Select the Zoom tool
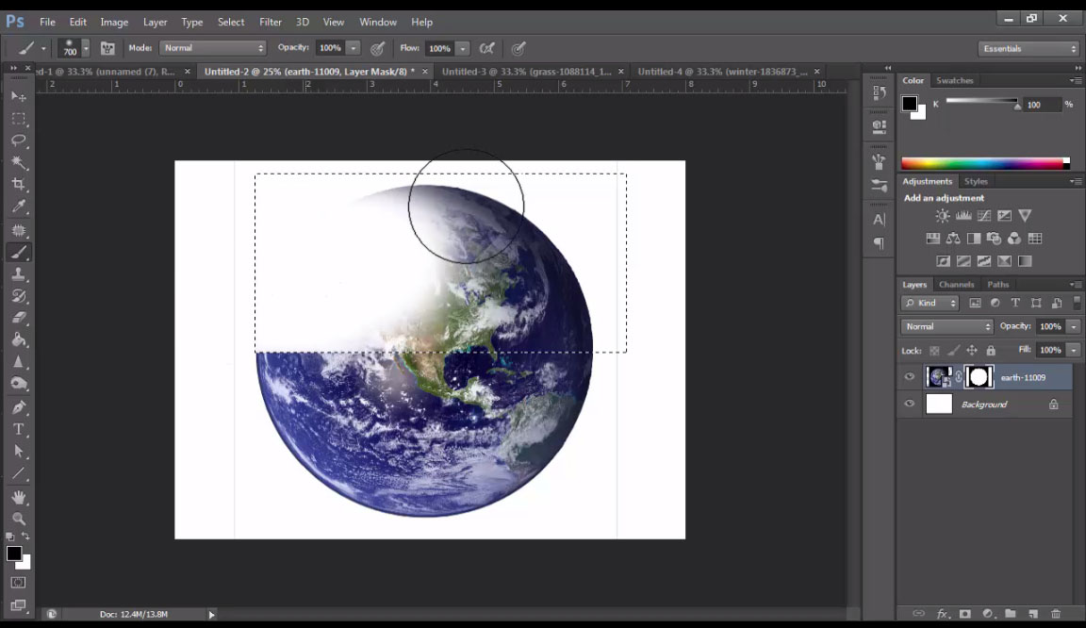 (19, 519)
